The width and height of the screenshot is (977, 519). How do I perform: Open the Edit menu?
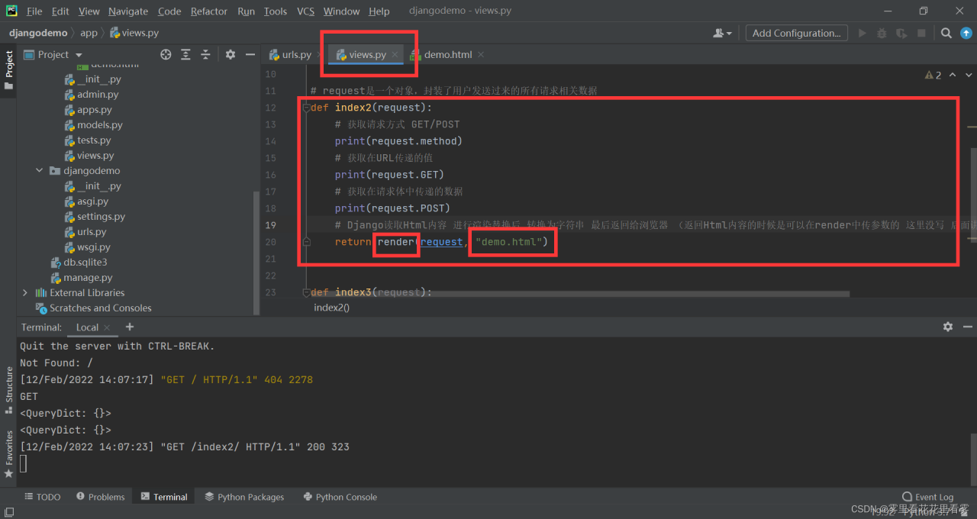(60, 11)
